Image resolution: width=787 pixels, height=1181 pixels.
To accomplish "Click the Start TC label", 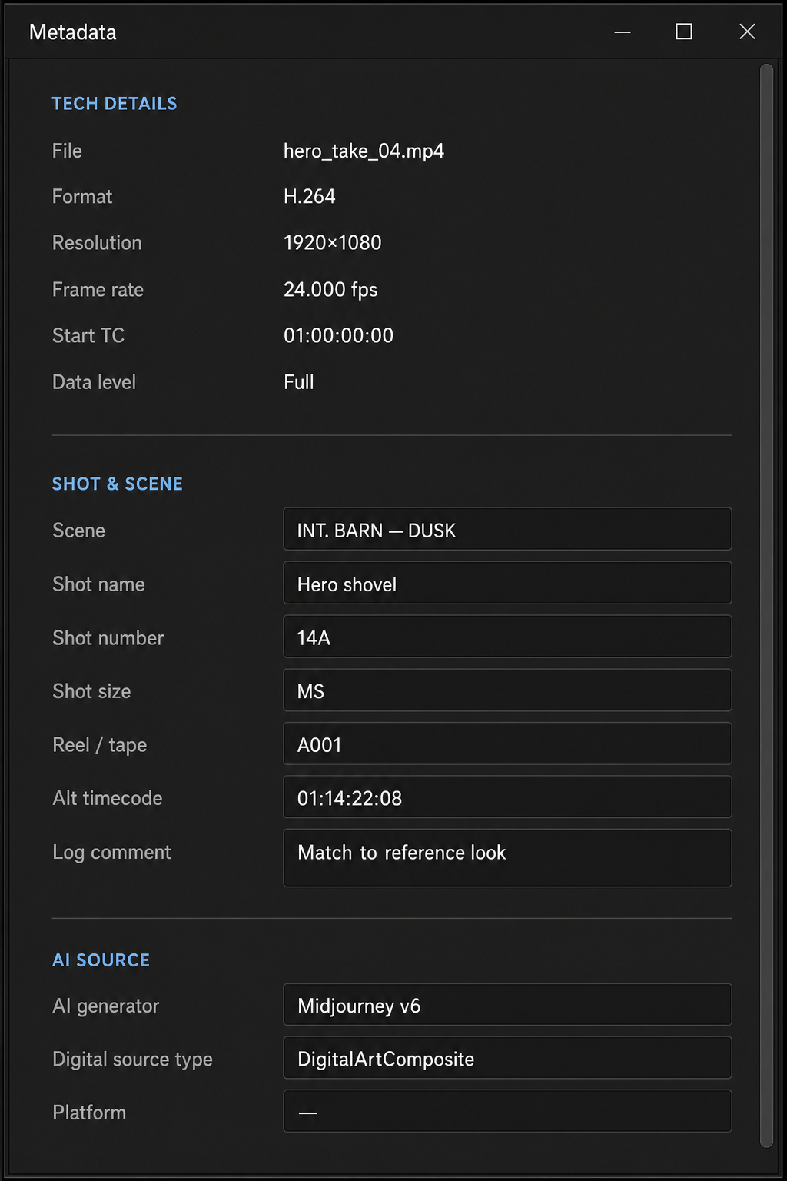I will coord(88,336).
